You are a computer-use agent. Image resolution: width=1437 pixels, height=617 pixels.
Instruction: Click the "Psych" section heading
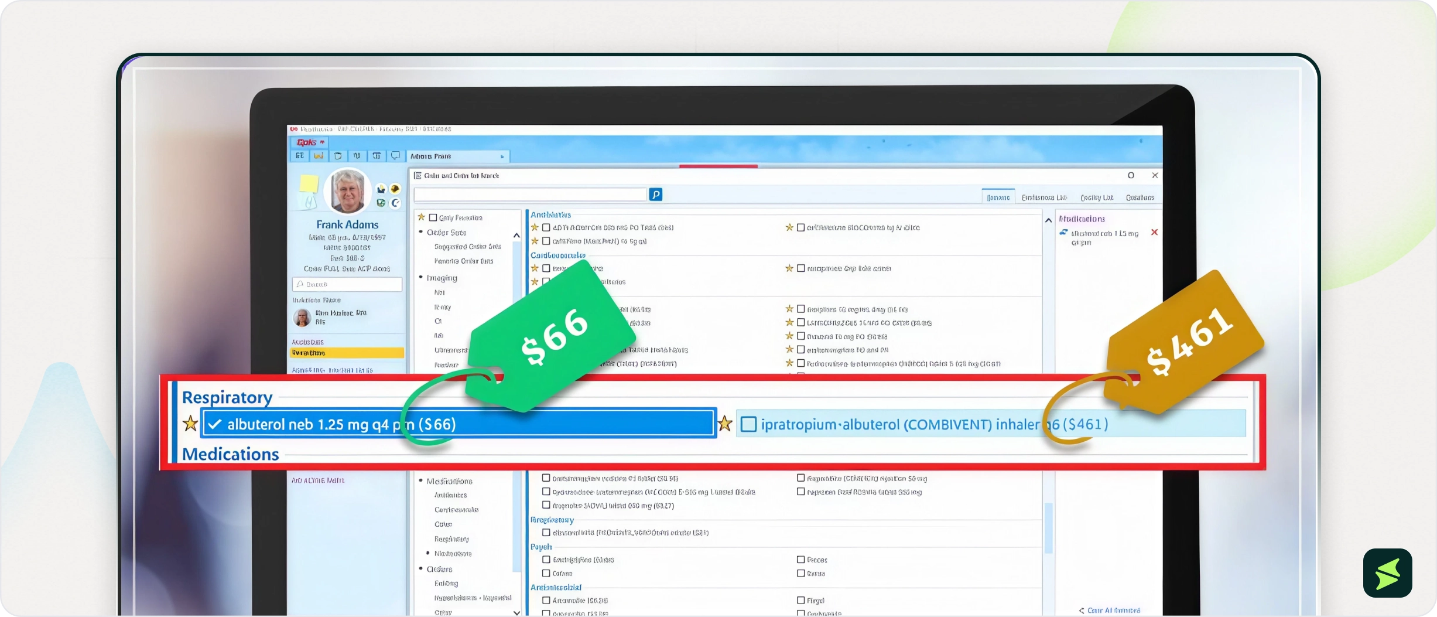tap(541, 547)
